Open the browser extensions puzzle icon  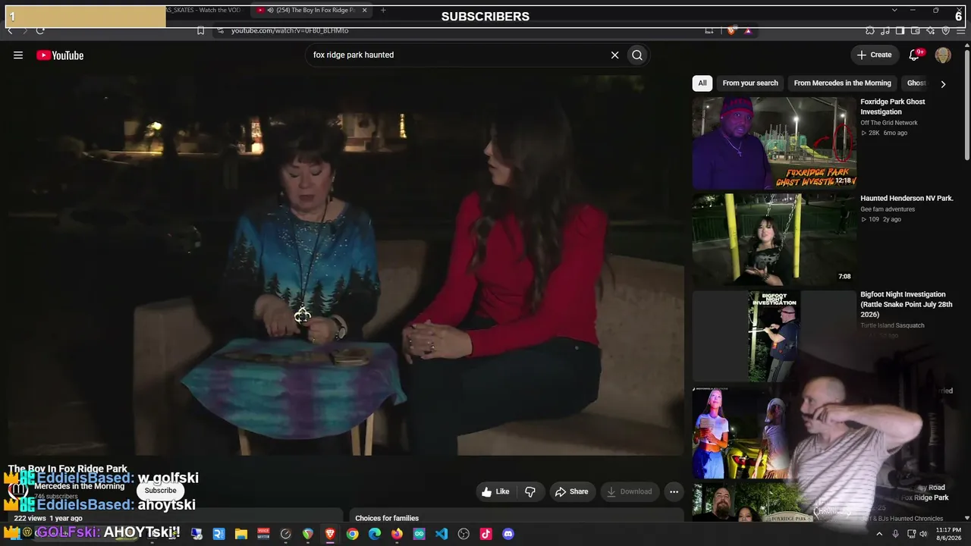click(x=870, y=30)
